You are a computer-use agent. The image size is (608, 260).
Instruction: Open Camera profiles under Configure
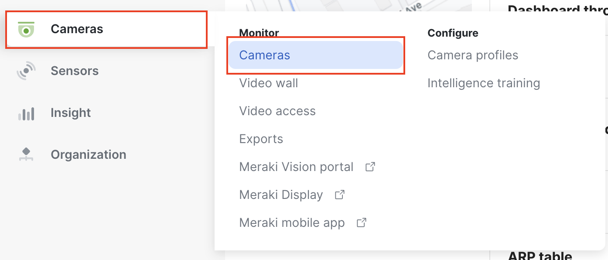pos(473,55)
